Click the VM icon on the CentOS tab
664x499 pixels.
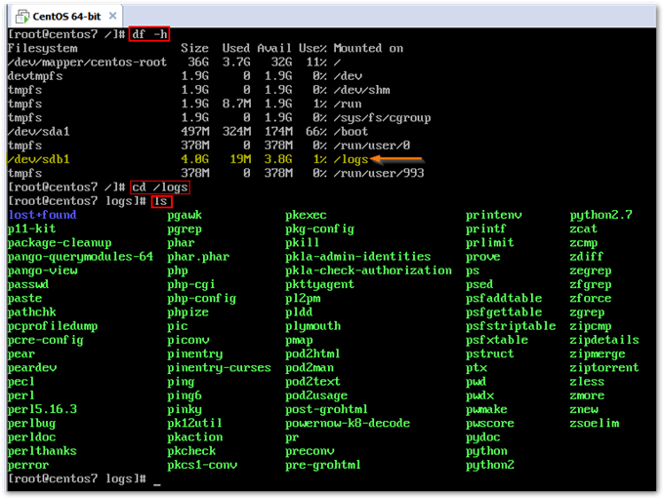point(22,17)
